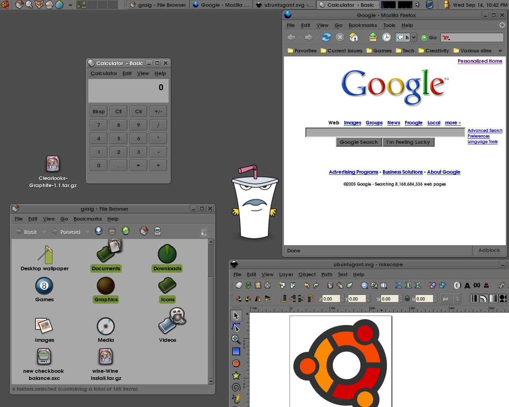Click the Inkscape undo arrow
Viewport: 509px width, 407px height.
(306, 285)
